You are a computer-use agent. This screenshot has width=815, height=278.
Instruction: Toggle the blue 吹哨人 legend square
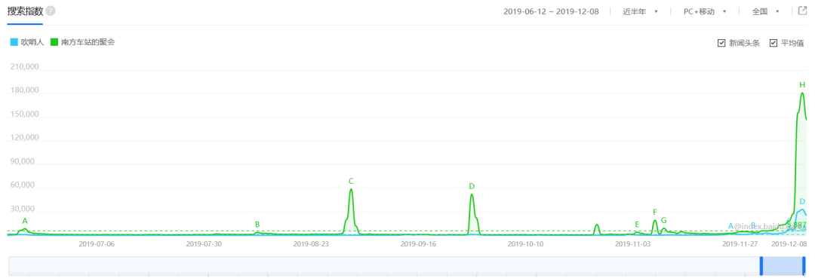point(14,42)
